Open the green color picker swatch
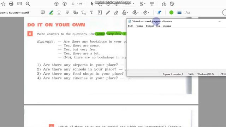Viewport: 226px width, 127px height. [171, 13]
